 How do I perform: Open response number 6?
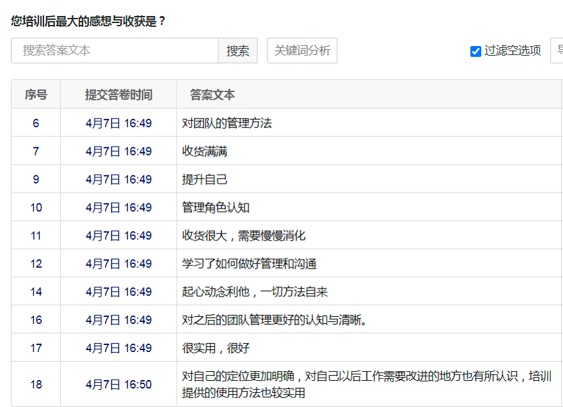36,123
